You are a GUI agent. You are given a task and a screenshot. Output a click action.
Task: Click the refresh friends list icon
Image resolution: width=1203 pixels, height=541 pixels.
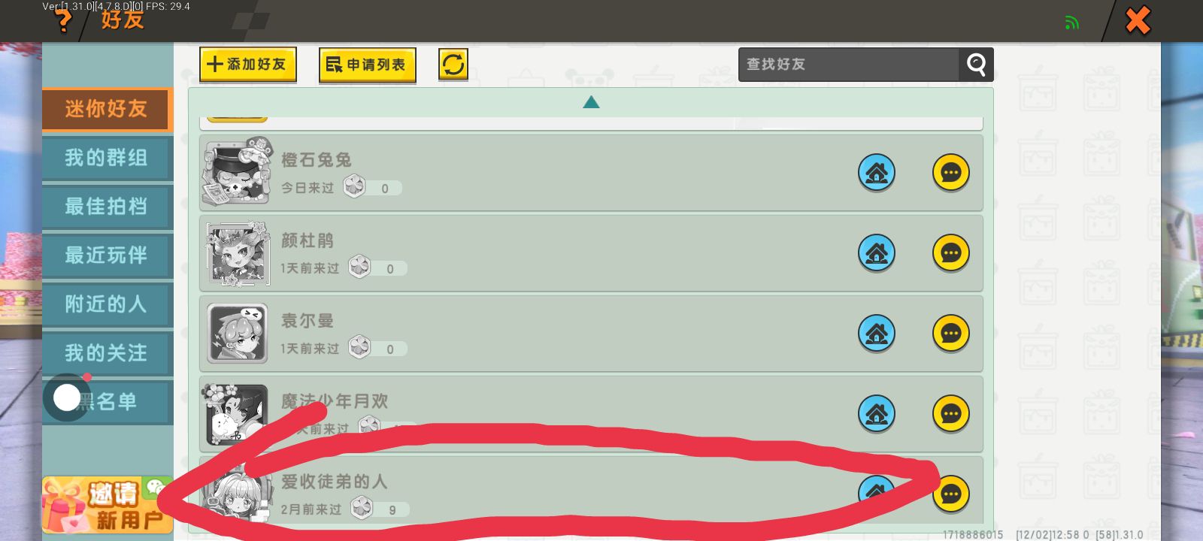click(x=453, y=65)
